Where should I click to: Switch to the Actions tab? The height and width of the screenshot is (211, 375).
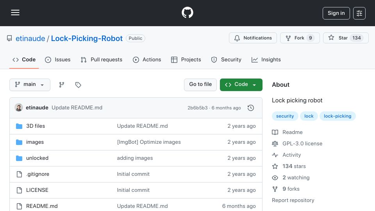147,59
